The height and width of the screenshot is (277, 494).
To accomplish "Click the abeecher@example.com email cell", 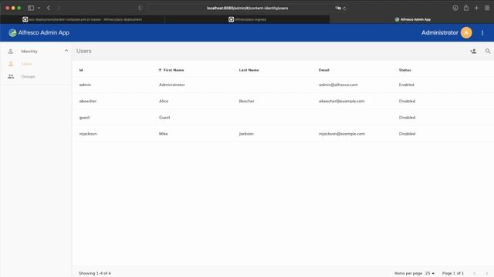I will tap(341, 101).
